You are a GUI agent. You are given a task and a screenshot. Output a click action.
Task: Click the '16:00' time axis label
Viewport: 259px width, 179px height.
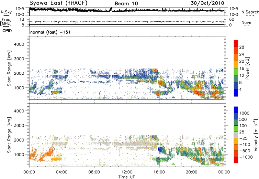click(159, 172)
